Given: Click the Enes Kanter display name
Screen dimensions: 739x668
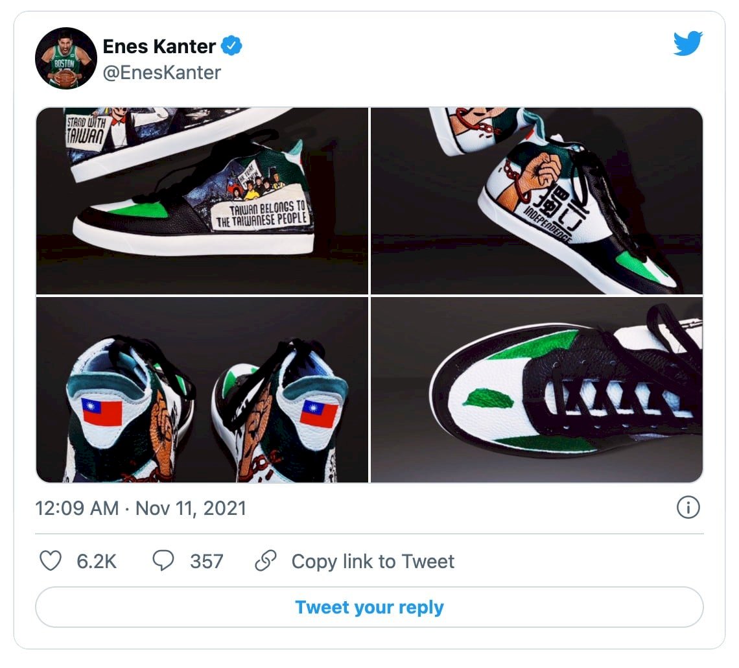Looking at the screenshot, I should pos(159,46).
